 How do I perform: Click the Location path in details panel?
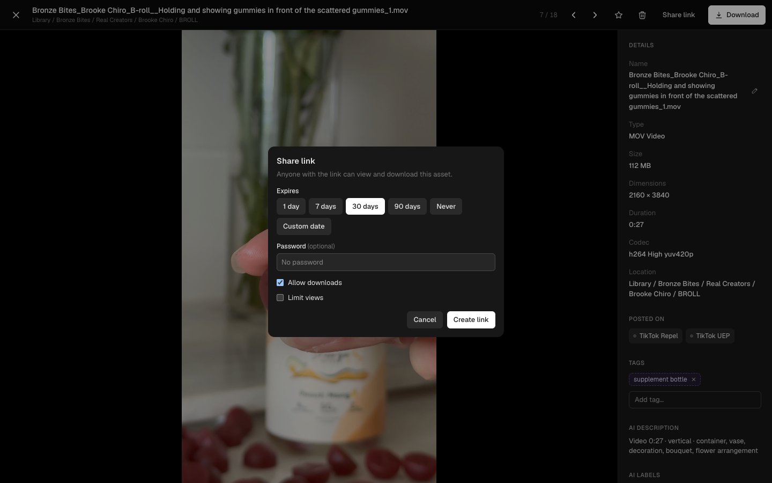[x=692, y=289]
